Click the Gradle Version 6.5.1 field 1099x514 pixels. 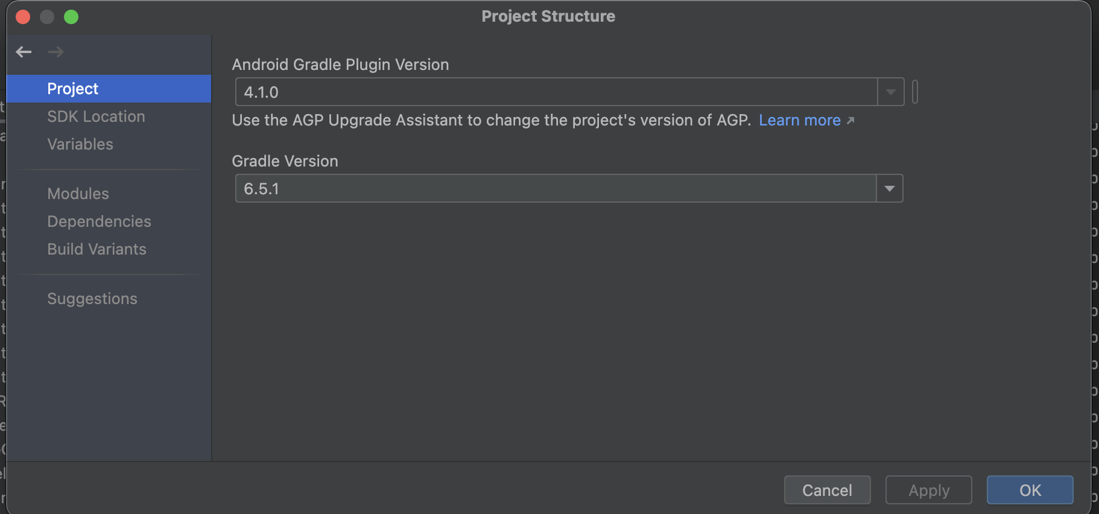point(555,189)
